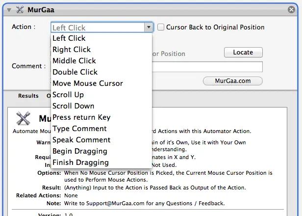The image size is (302, 216).
Task: Select Type Comment in the list
Action: tap(79, 129)
